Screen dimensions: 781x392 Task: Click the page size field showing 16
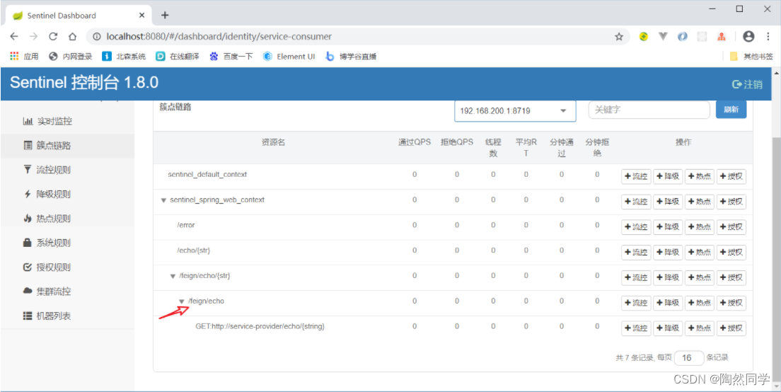689,357
